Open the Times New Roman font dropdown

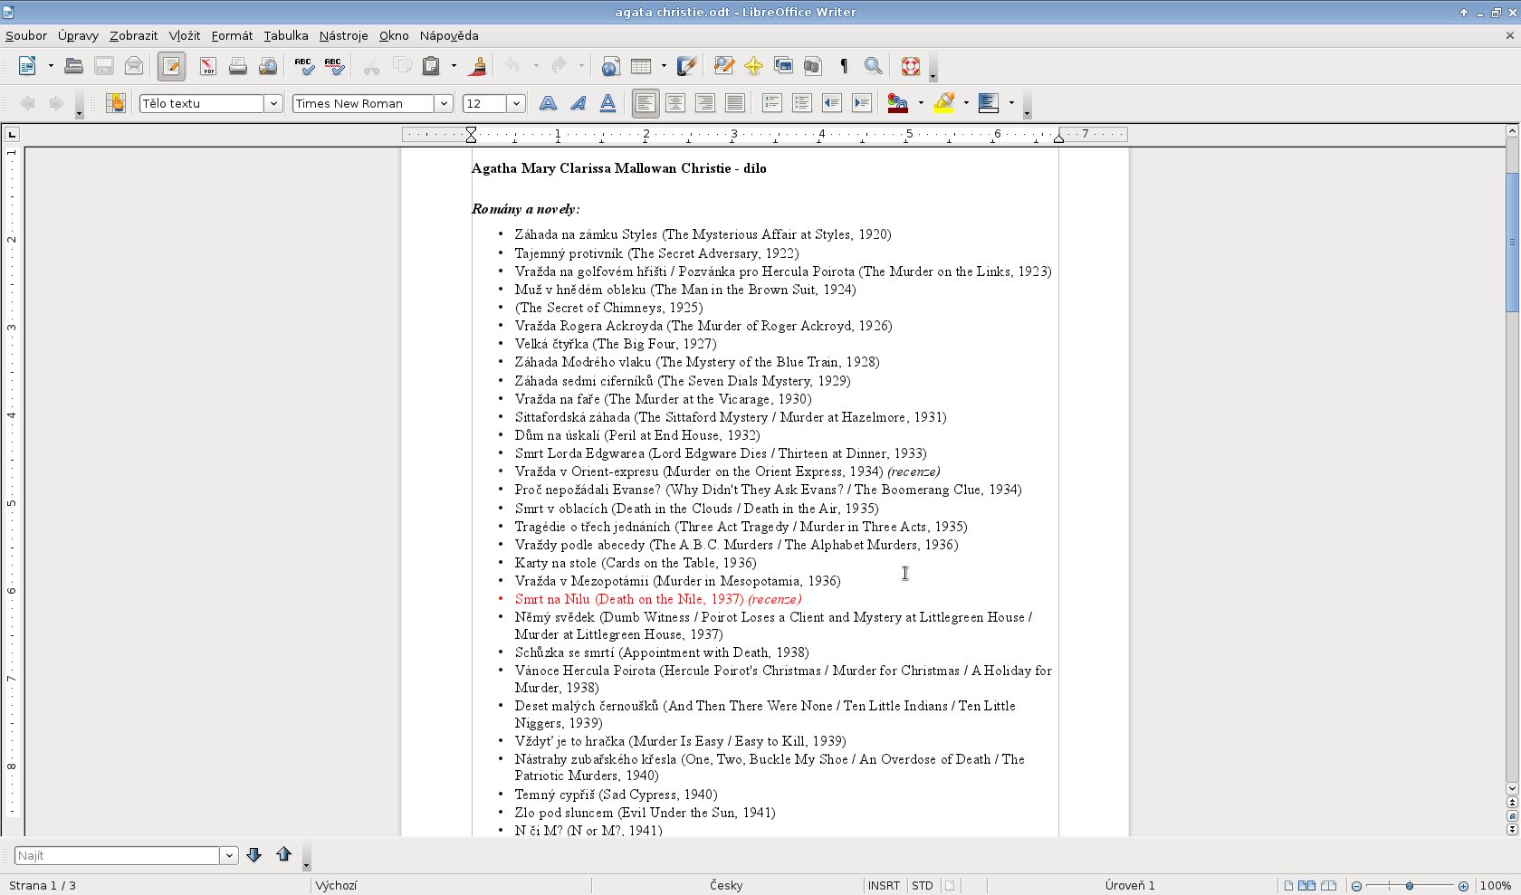444,103
